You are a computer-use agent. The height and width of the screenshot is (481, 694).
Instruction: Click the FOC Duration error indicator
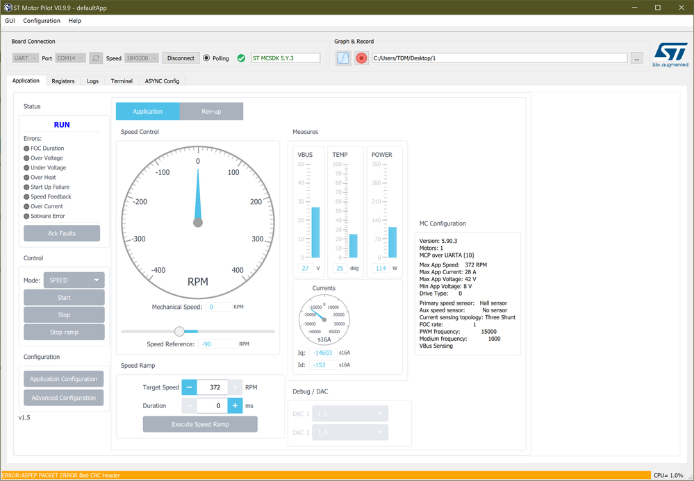pyautogui.click(x=26, y=149)
